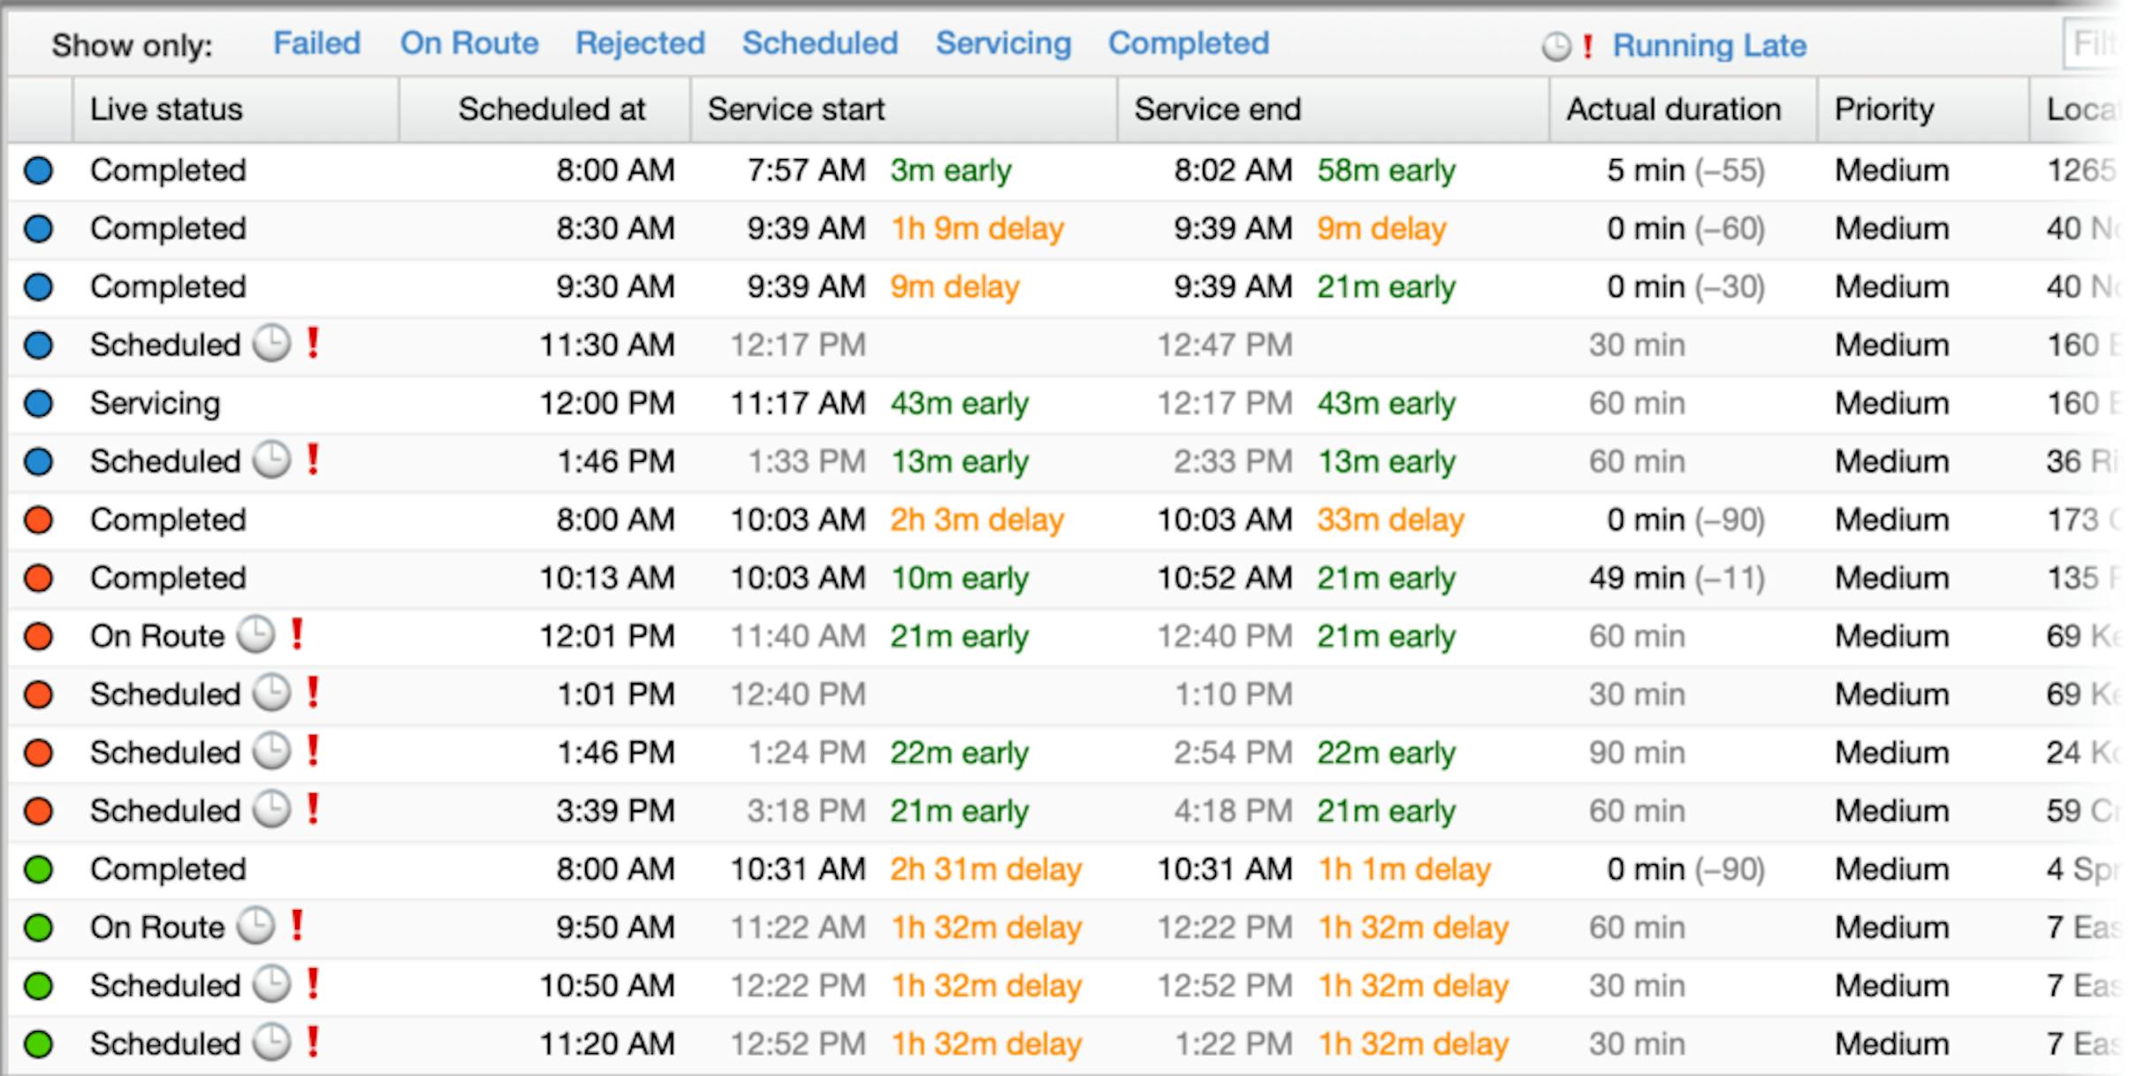Show only On Route stops

[469, 43]
